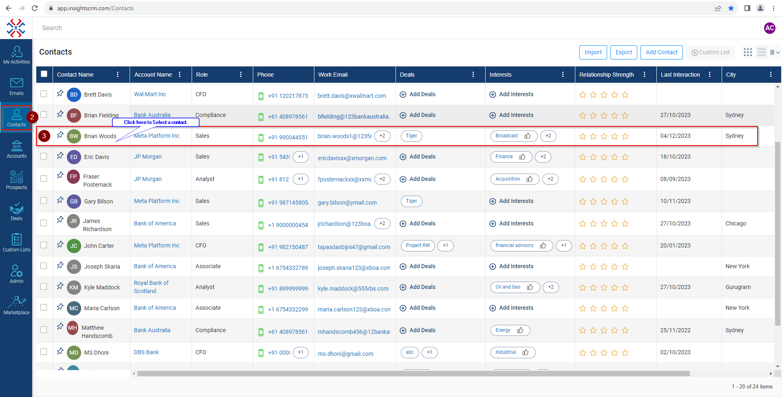782x397 pixels.
Task: Bookmark this page with browser star
Action: pyautogui.click(x=731, y=8)
